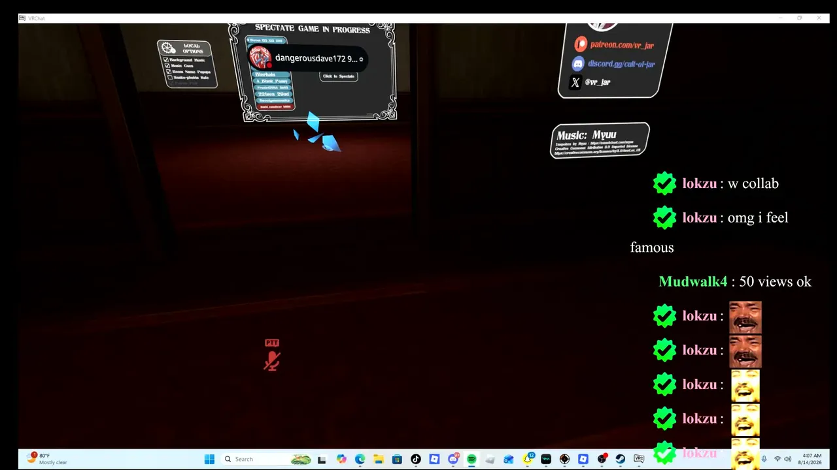Open Microsoft Store from the taskbar
The height and width of the screenshot is (470, 837).
pos(397,459)
